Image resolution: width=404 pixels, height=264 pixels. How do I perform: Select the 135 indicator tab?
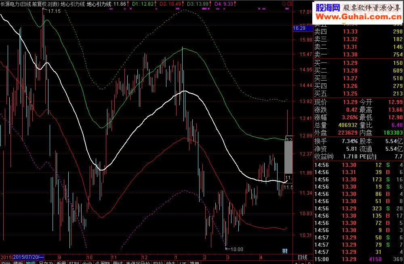[183, 263]
